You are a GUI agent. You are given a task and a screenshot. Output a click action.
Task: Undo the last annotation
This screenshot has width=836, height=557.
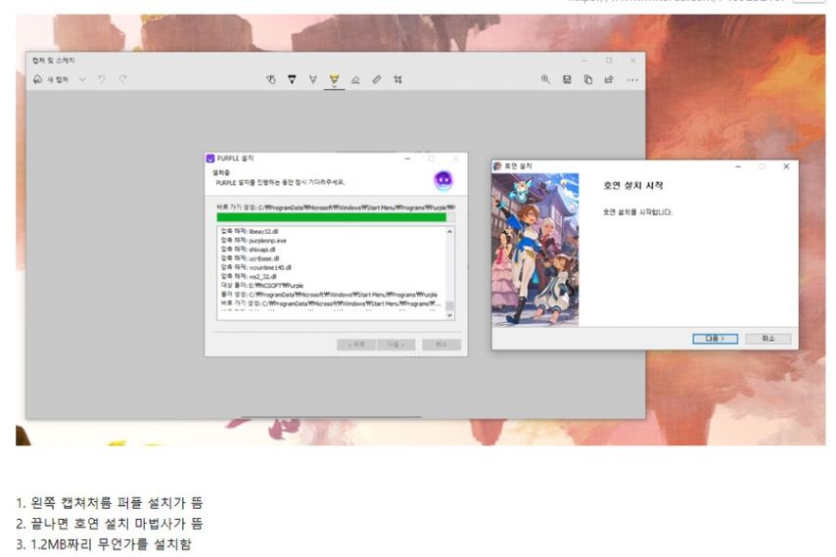[101, 79]
